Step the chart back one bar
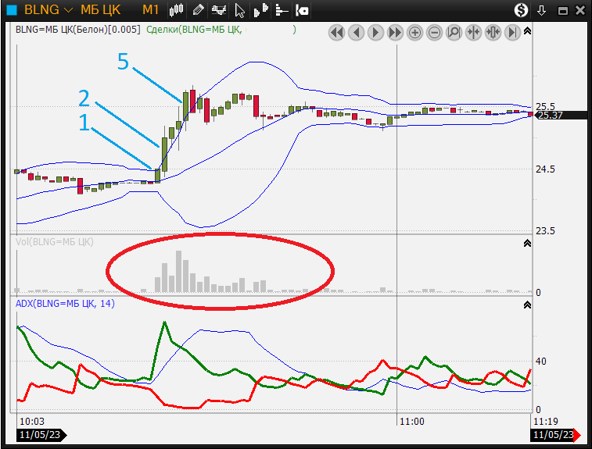This screenshot has height=449, width=592. tap(356, 33)
